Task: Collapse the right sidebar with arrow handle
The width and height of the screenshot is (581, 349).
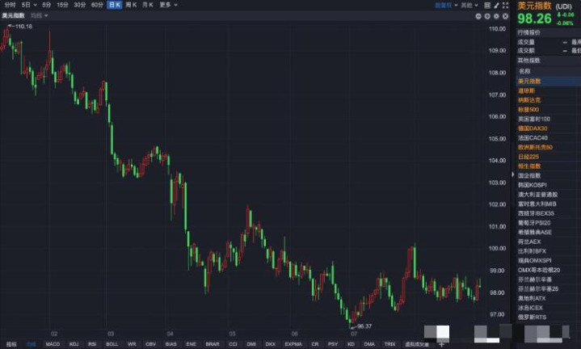Action: 513,174
